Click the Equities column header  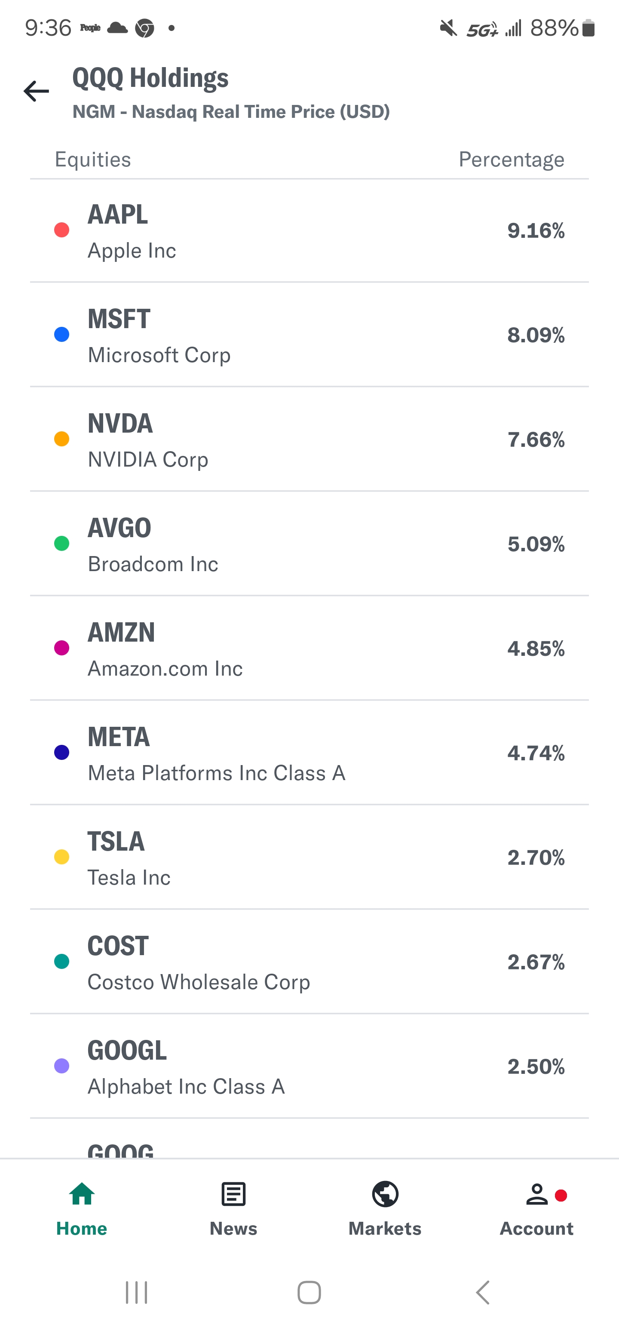(93, 159)
